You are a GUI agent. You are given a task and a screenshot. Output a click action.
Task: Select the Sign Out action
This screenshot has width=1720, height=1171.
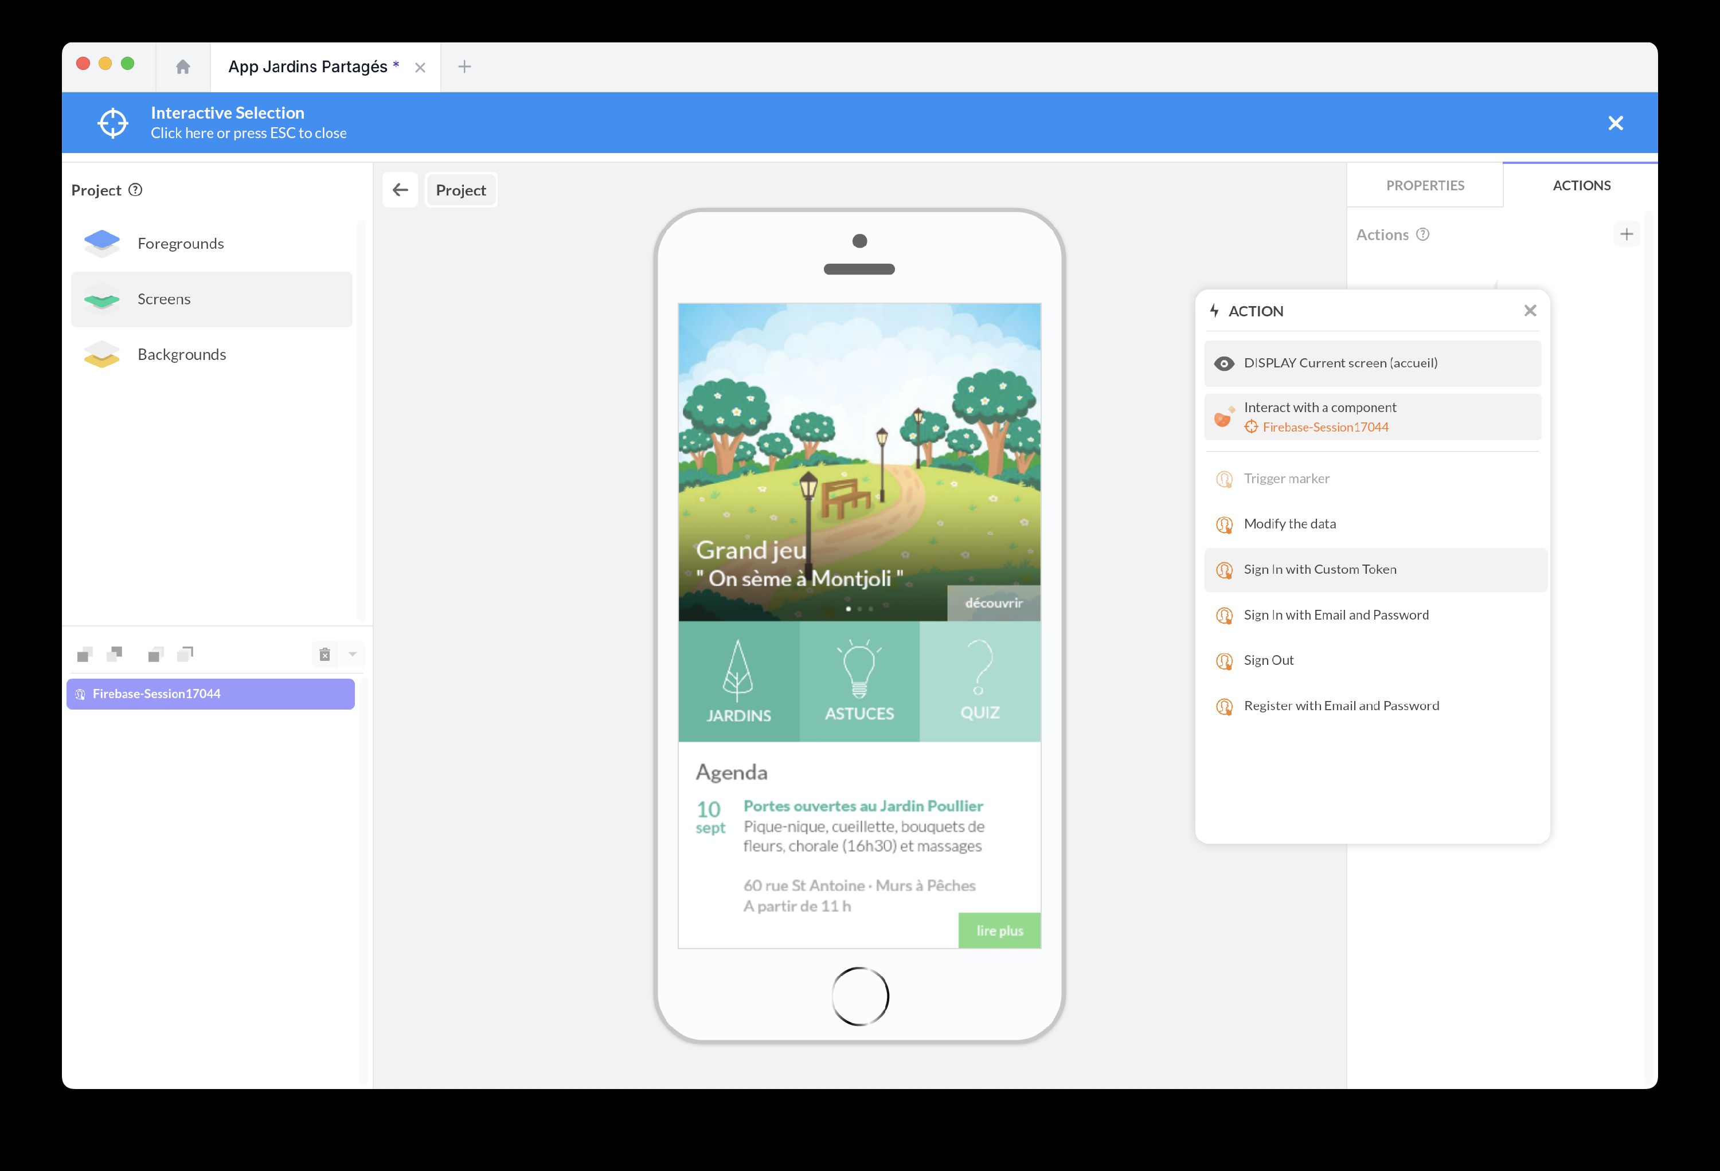(1268, 660)
